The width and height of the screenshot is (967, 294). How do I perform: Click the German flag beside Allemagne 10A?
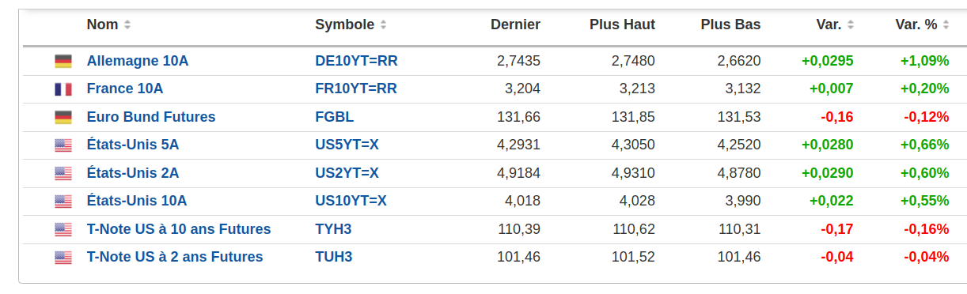click(63, 61)
